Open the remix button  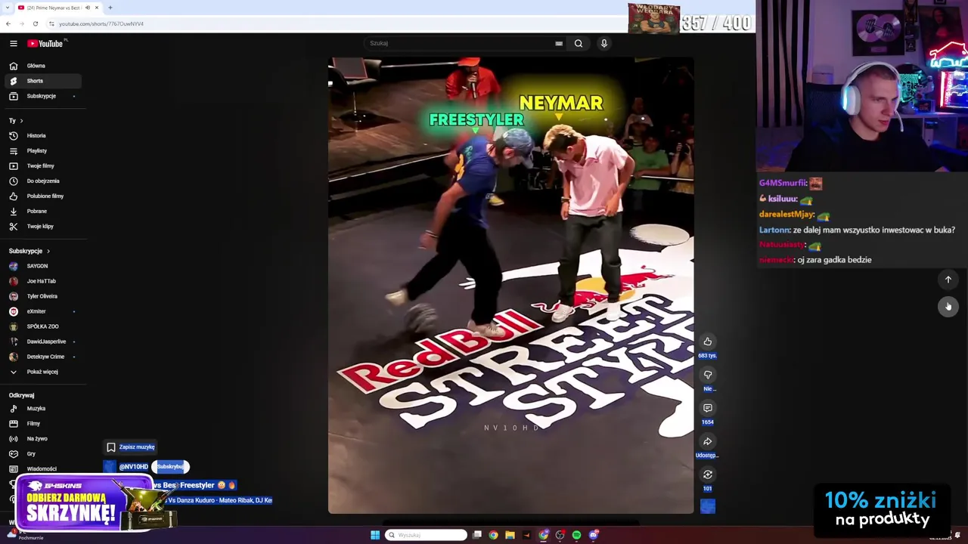708,474
